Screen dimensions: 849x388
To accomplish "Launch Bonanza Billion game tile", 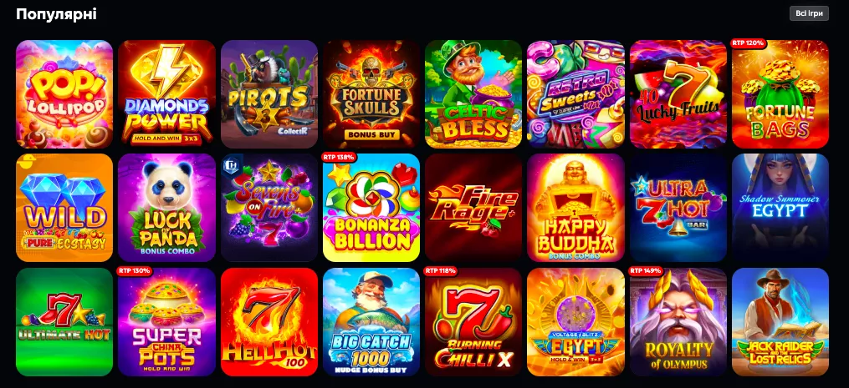I will 371,208.
